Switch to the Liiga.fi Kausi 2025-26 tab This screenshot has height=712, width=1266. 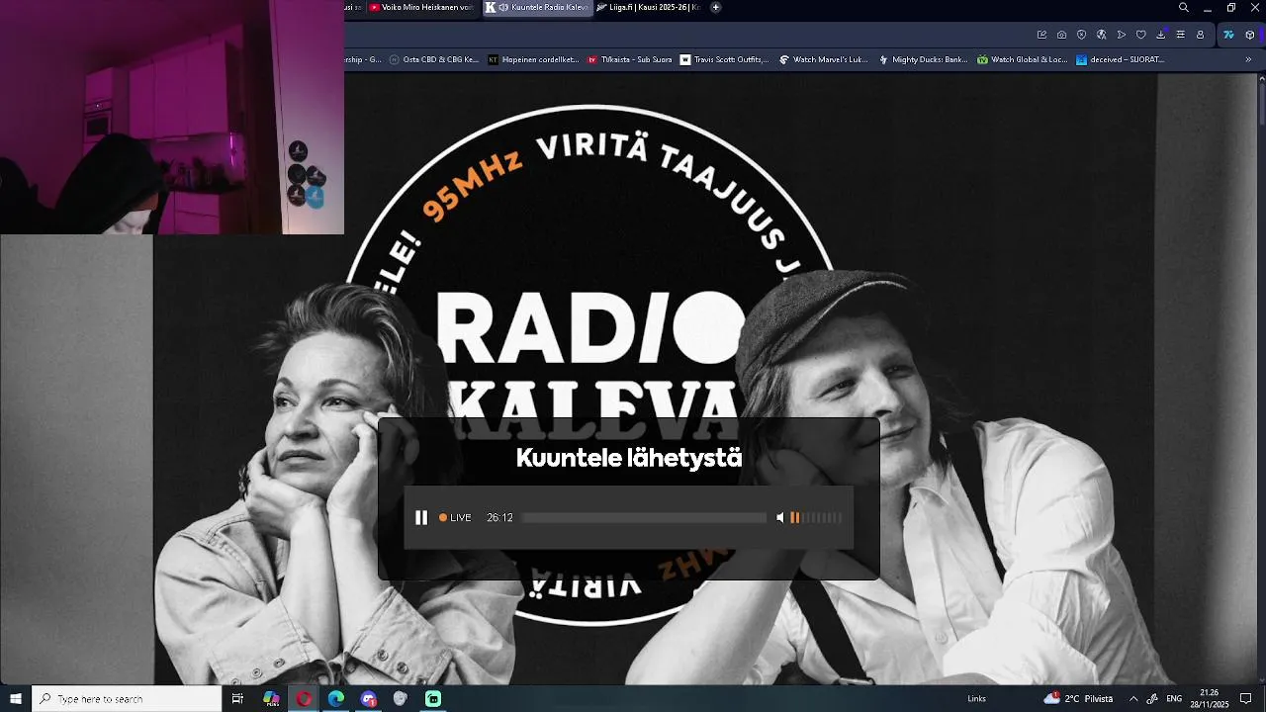(648, 7)
